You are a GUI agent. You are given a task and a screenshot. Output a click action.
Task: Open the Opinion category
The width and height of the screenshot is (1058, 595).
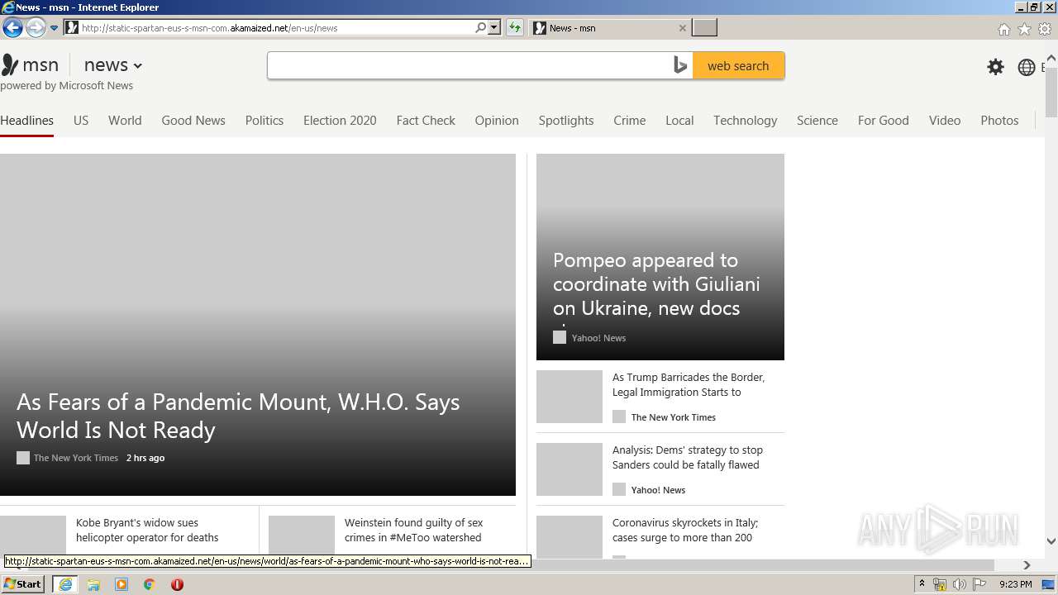click(497, 120)
